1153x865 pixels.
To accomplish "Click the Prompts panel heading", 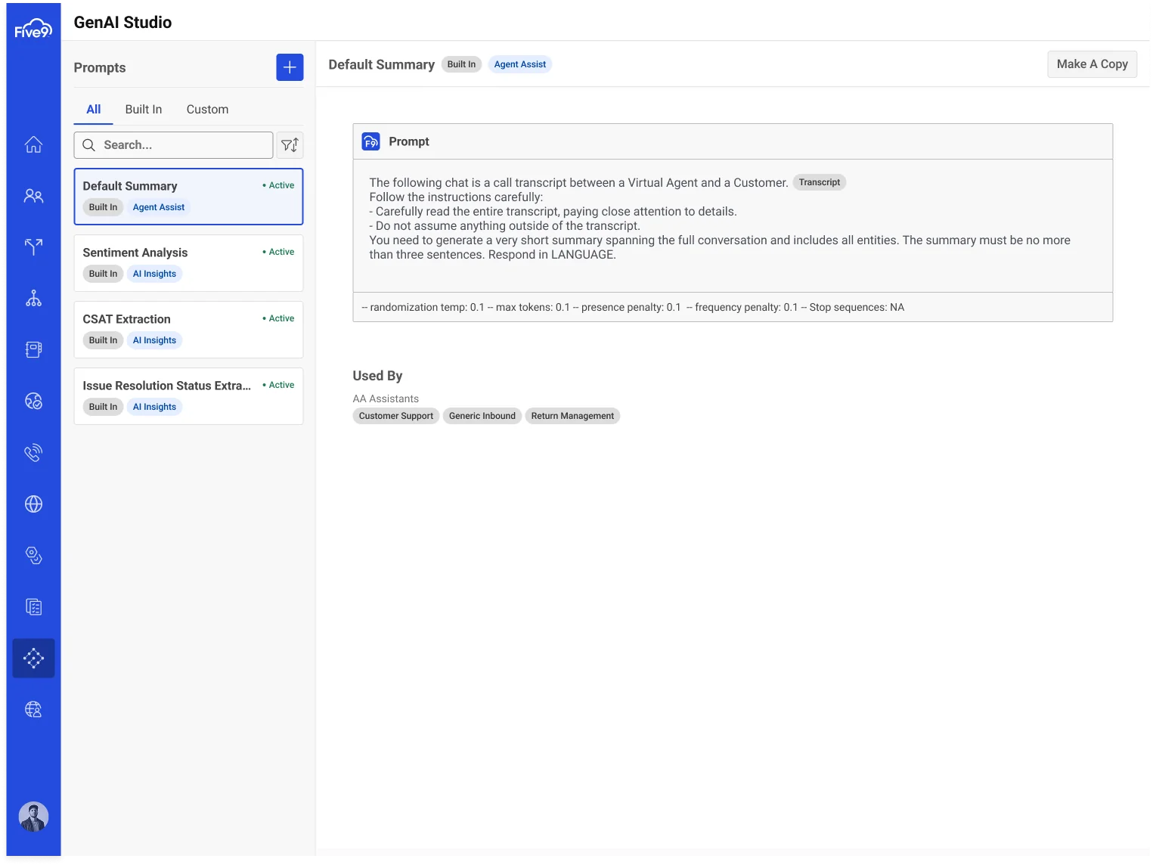I will coord(100,67).
